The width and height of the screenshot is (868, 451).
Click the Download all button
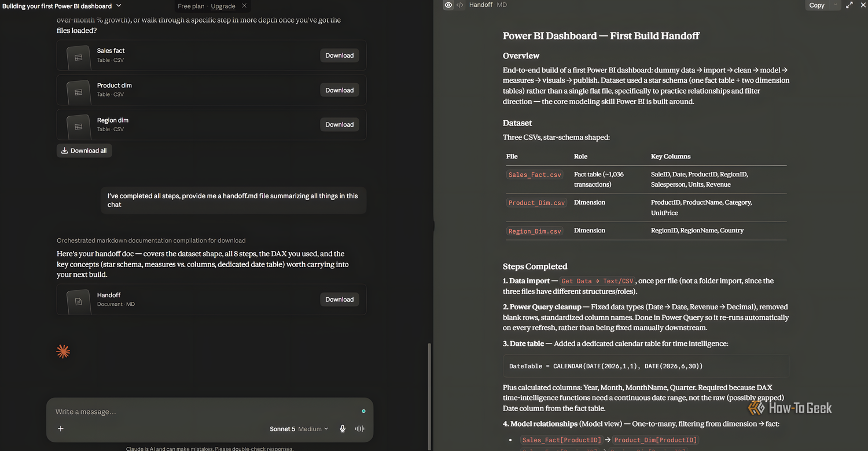pyautogui.click(x=84, y=150)
